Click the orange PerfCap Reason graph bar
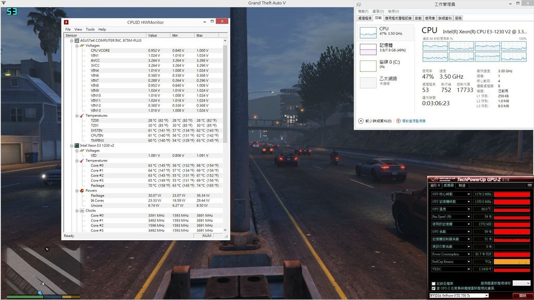Screen dimensions: 534x300 [512, 261]
